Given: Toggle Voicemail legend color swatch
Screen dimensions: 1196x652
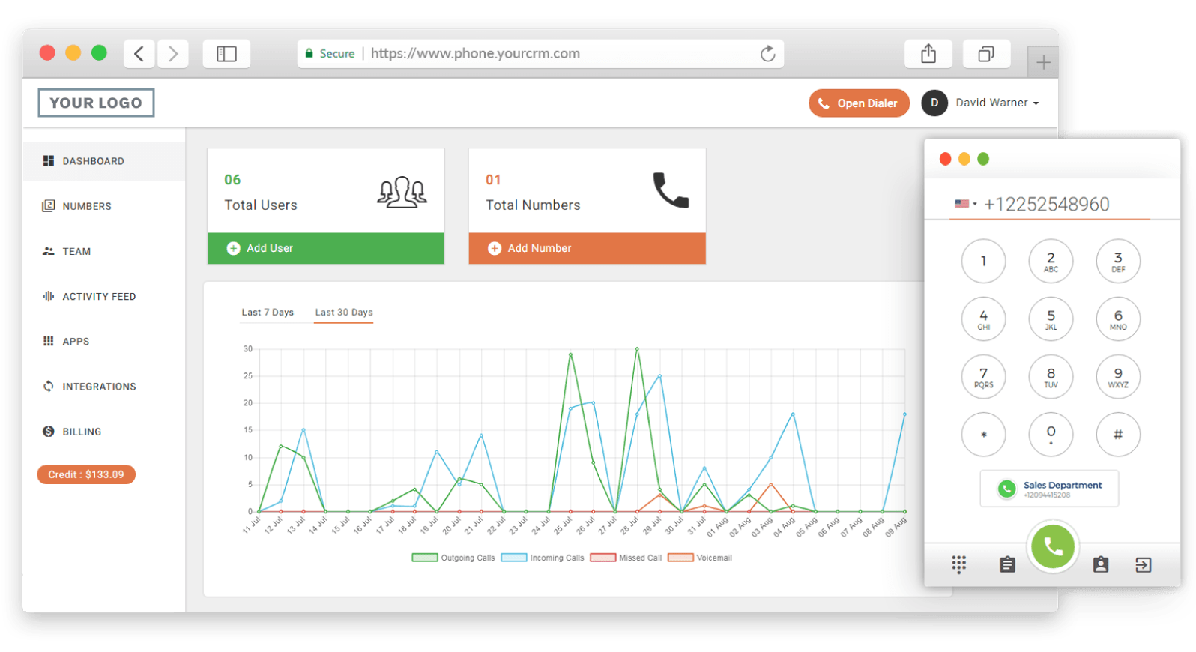Looking at the screenshot, I should tap(680, 558).
